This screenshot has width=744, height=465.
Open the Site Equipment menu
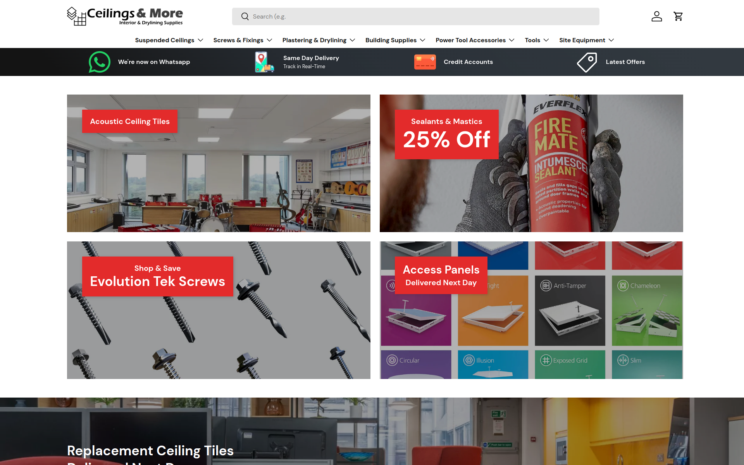click(586, 40)
